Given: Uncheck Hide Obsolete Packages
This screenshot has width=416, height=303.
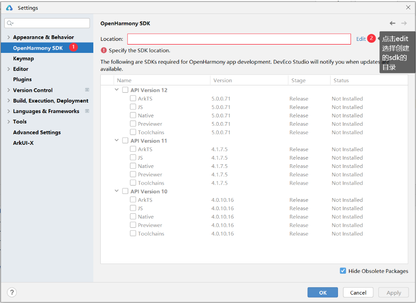Looking at the screenshot, I should [343, 271].
